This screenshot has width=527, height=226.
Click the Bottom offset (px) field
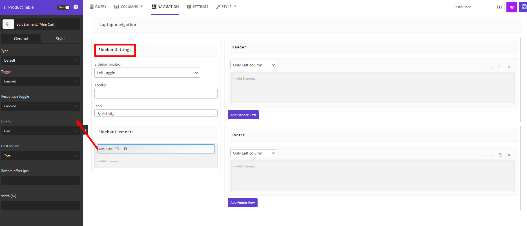pos(41,181)
